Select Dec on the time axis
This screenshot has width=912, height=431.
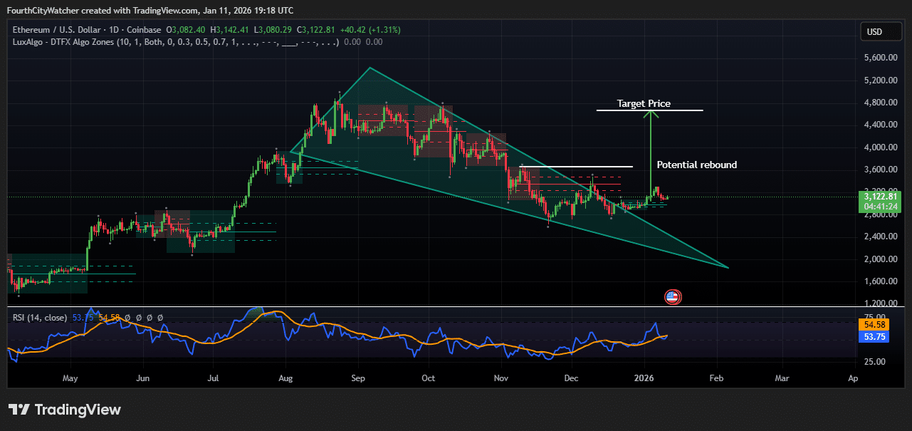pos(571,378)
